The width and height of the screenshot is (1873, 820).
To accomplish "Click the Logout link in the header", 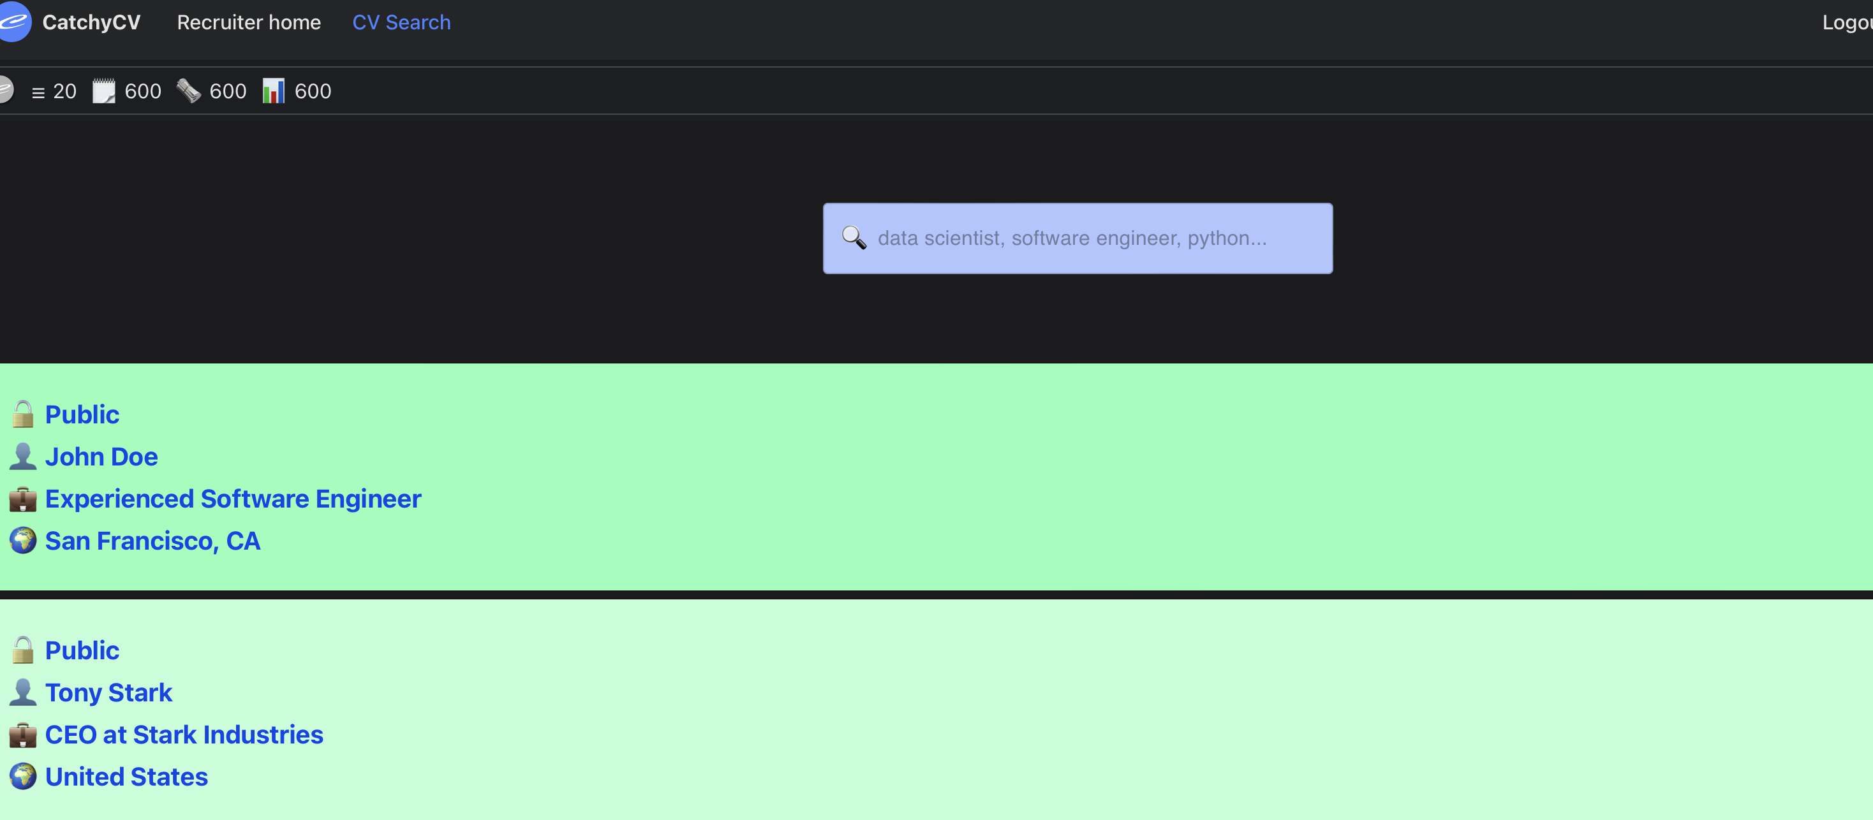I will (1847, 22).
